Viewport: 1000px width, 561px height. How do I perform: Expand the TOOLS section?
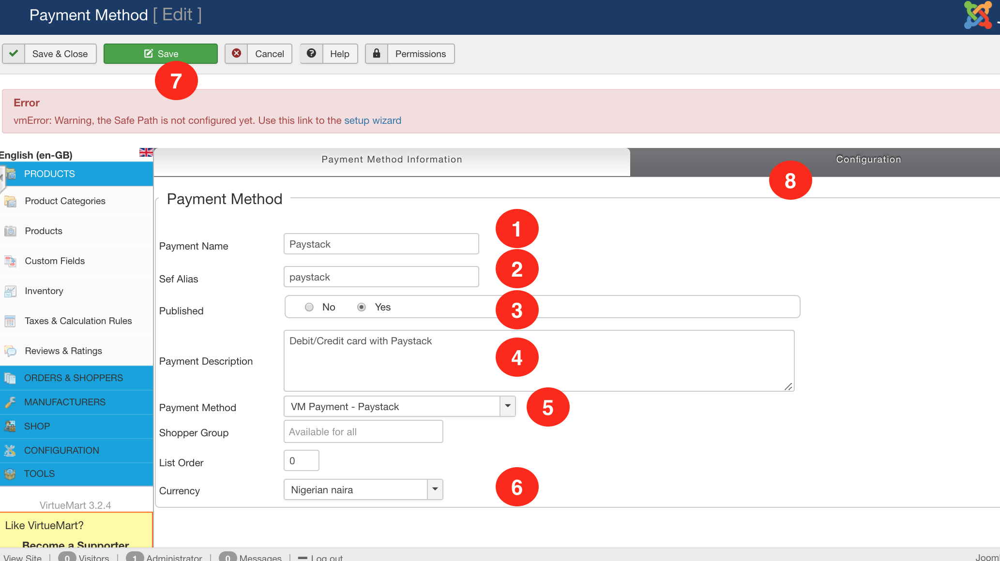pos(76,474)
